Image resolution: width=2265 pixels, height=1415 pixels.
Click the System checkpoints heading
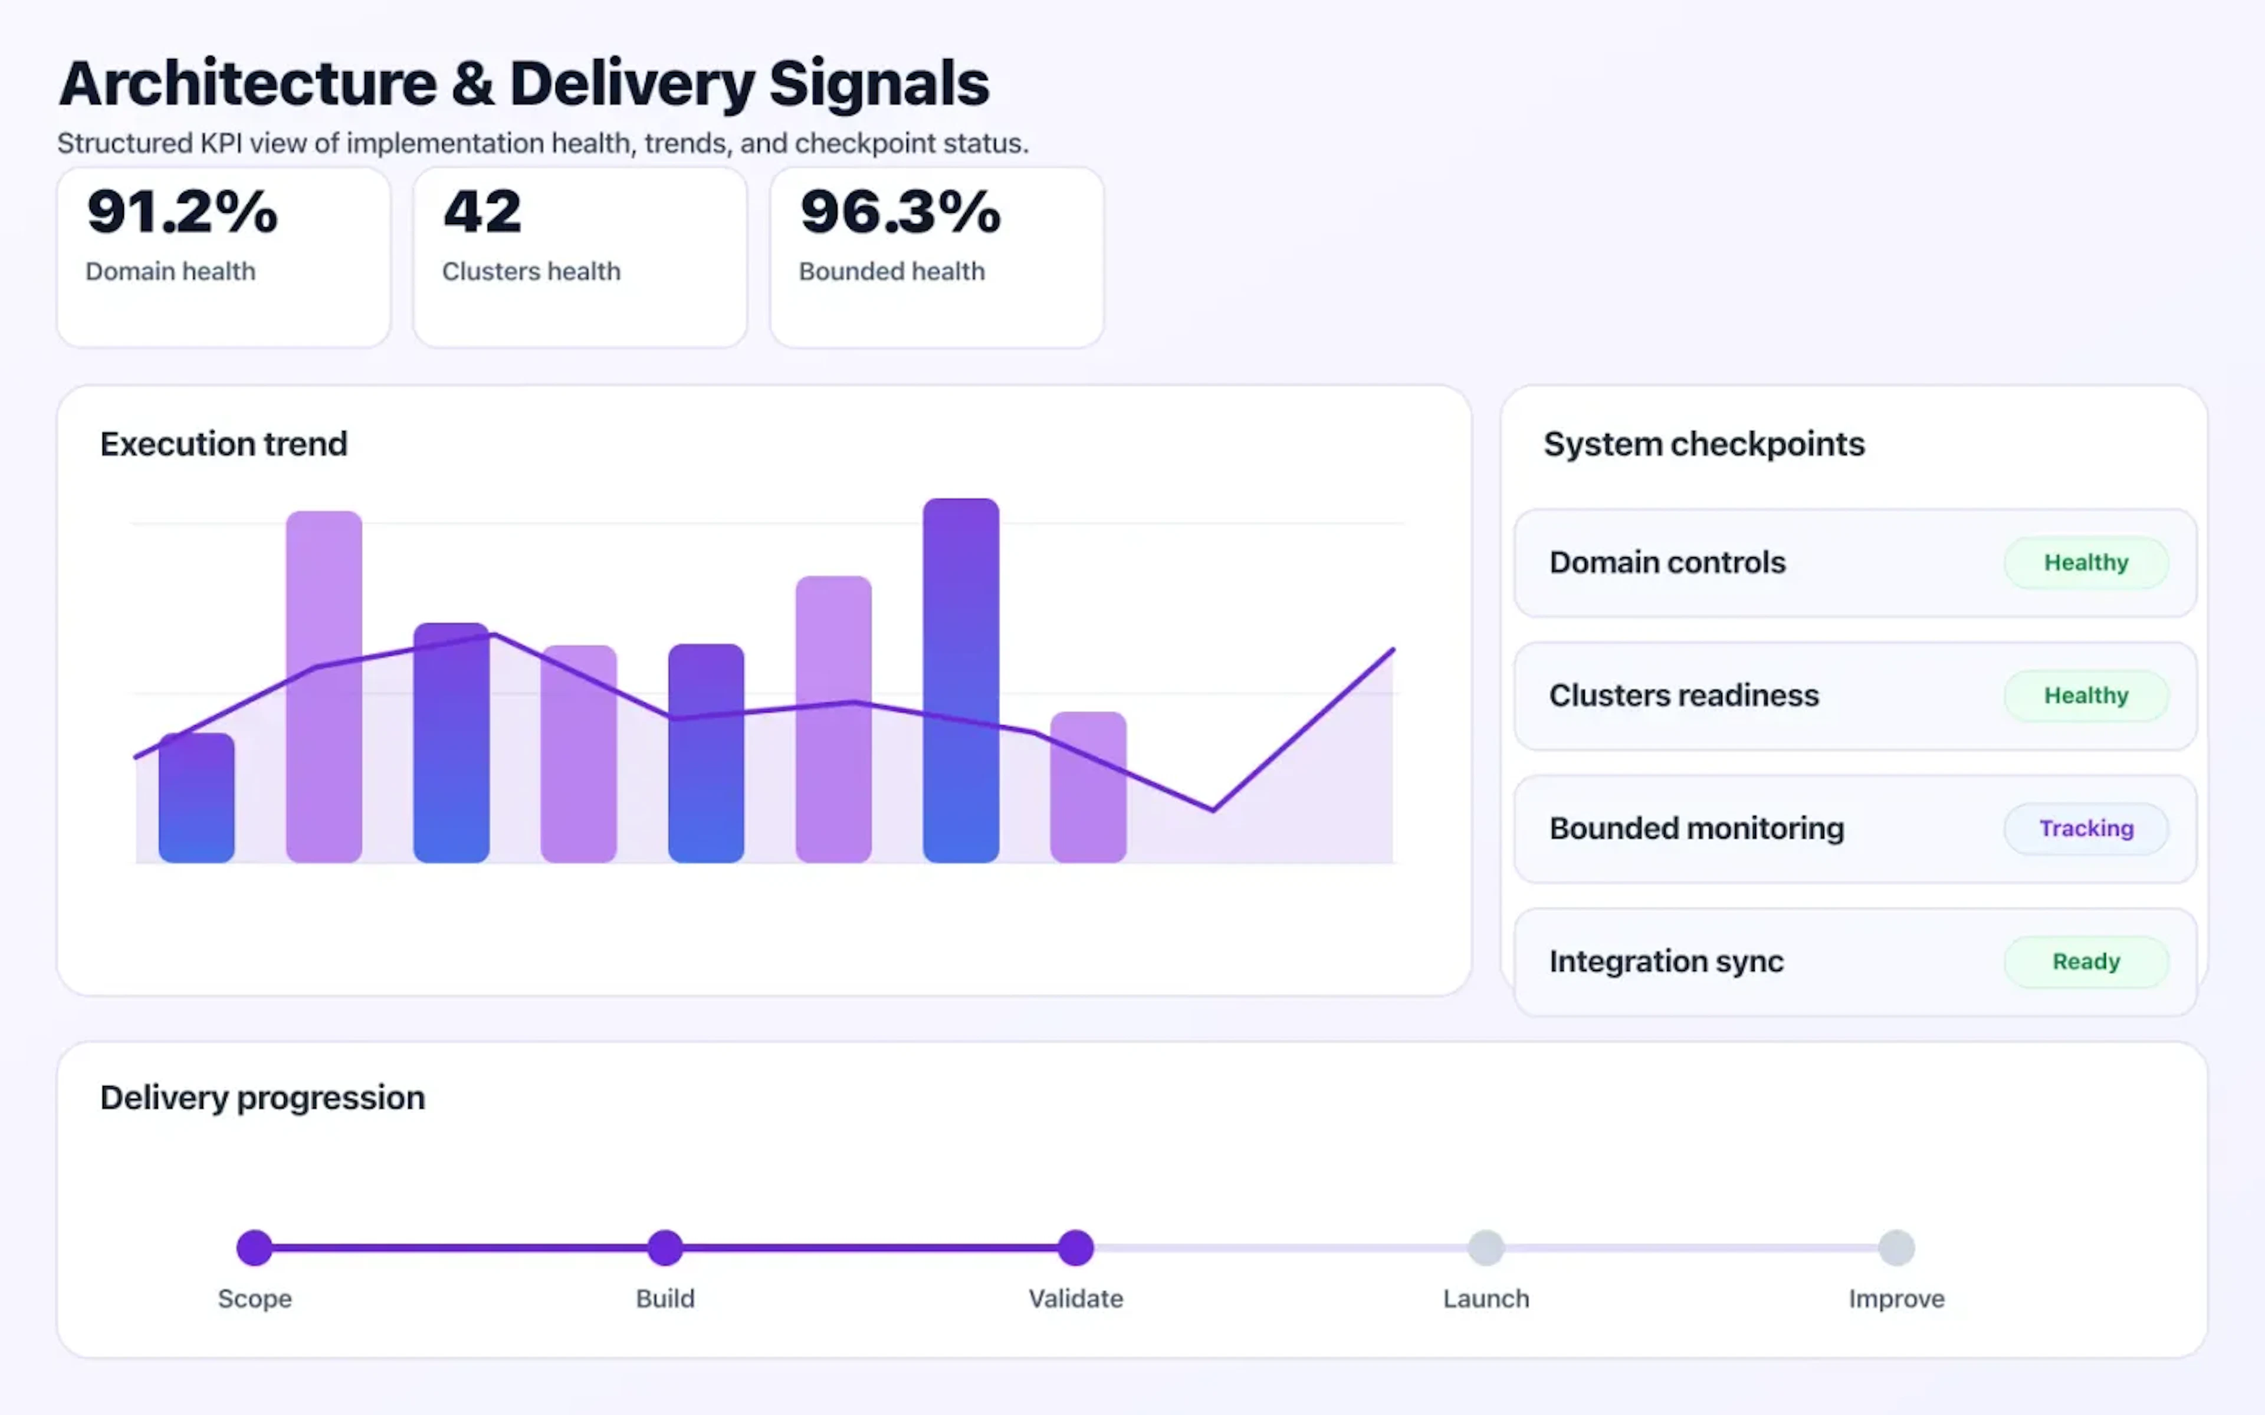point(1705,443)
